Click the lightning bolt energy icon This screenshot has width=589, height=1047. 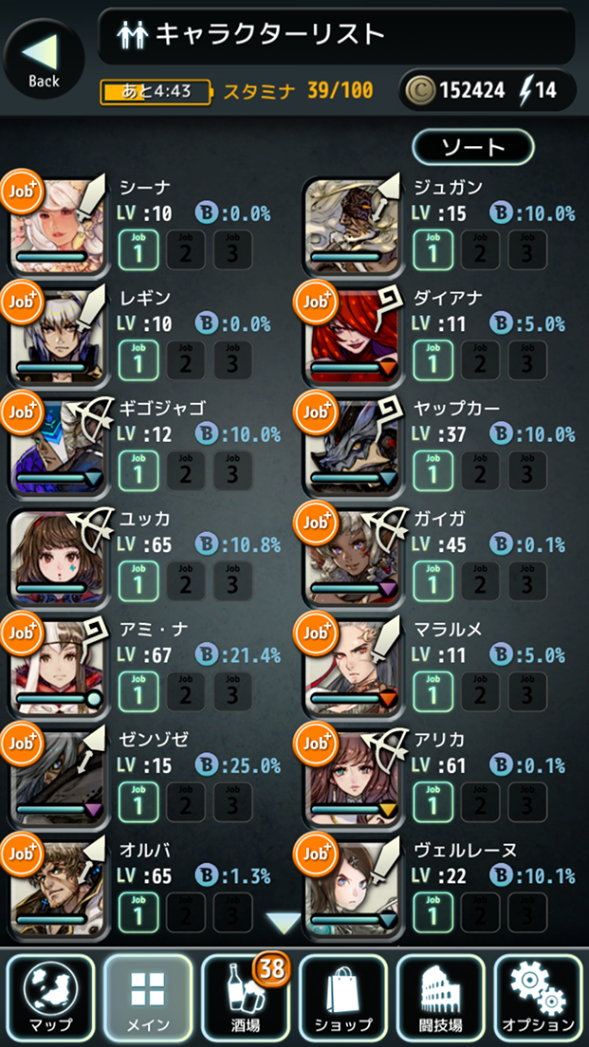(x=525, y=89)
